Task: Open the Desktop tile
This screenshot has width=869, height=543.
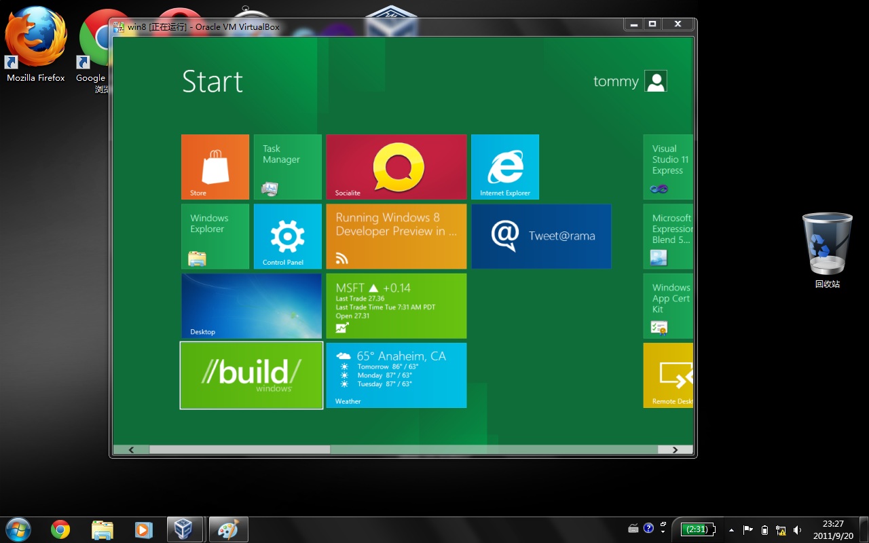Action: click(x=251, y=305)
